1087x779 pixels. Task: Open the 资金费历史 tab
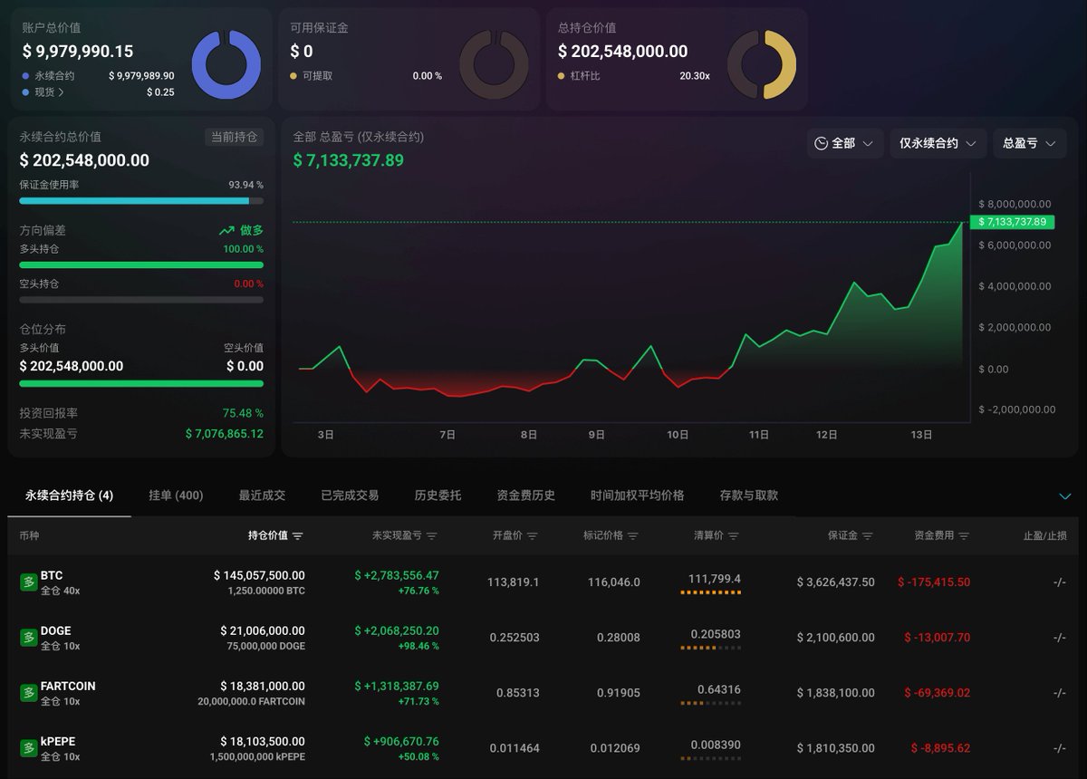pos(526,495)
